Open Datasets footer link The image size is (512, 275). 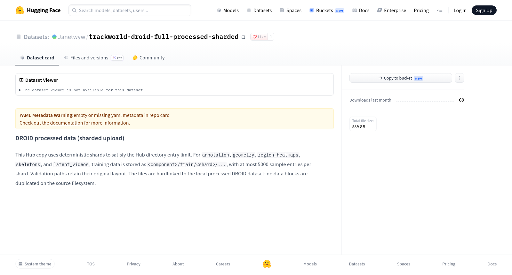(357, 264)
